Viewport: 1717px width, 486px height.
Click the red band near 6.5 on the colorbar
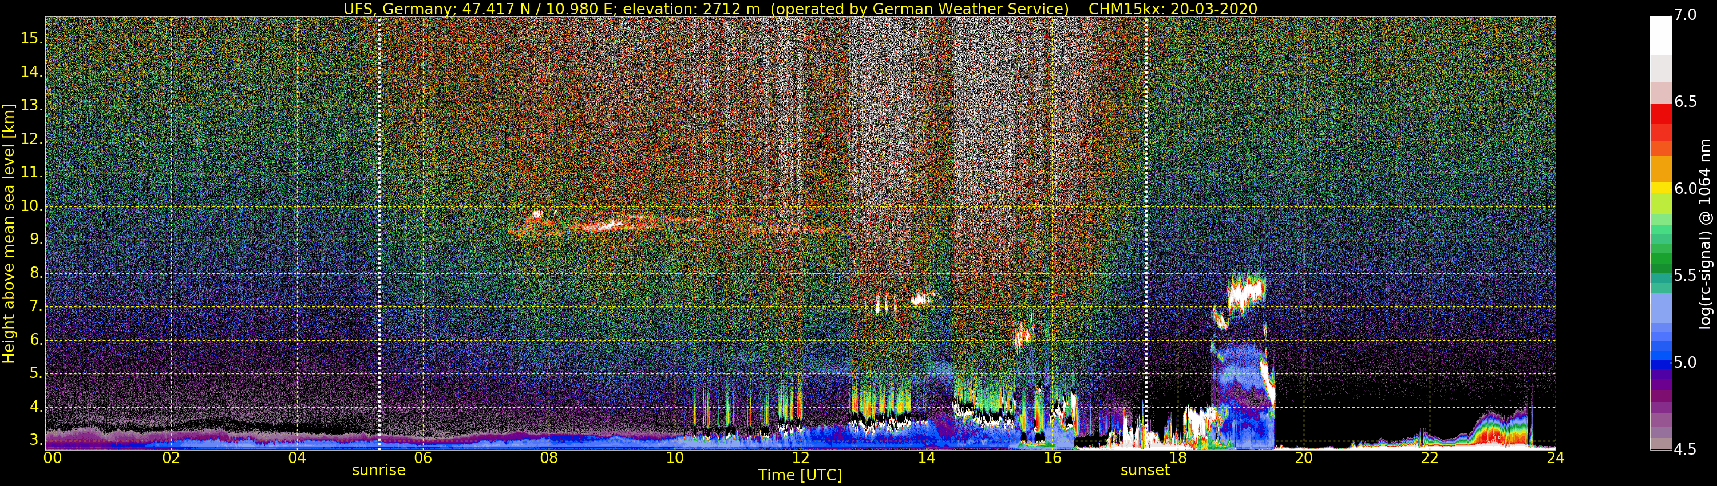click(1660, 114)
